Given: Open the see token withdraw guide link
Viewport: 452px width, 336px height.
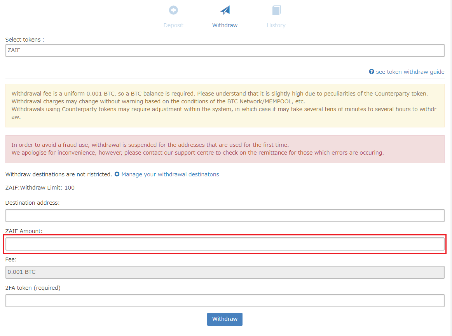Looking at the screenshot, I should coord(410,72).
